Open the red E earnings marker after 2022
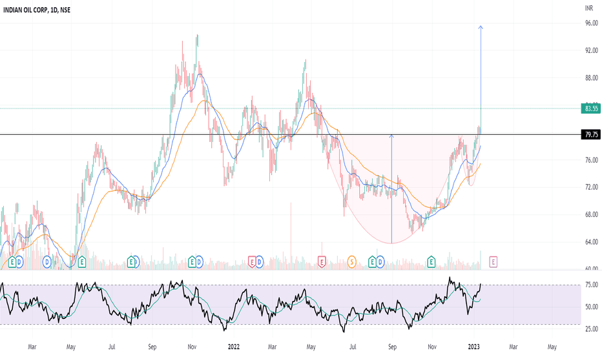Viewport: 602px width, 355px height. click(252, 262)
